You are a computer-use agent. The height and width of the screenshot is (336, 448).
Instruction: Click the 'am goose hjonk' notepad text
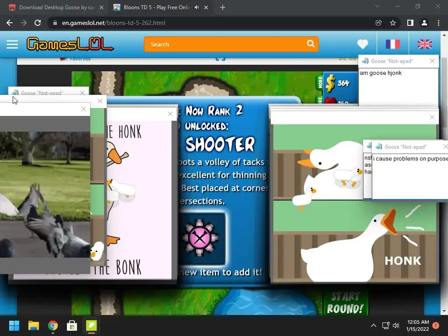point(381,73)
